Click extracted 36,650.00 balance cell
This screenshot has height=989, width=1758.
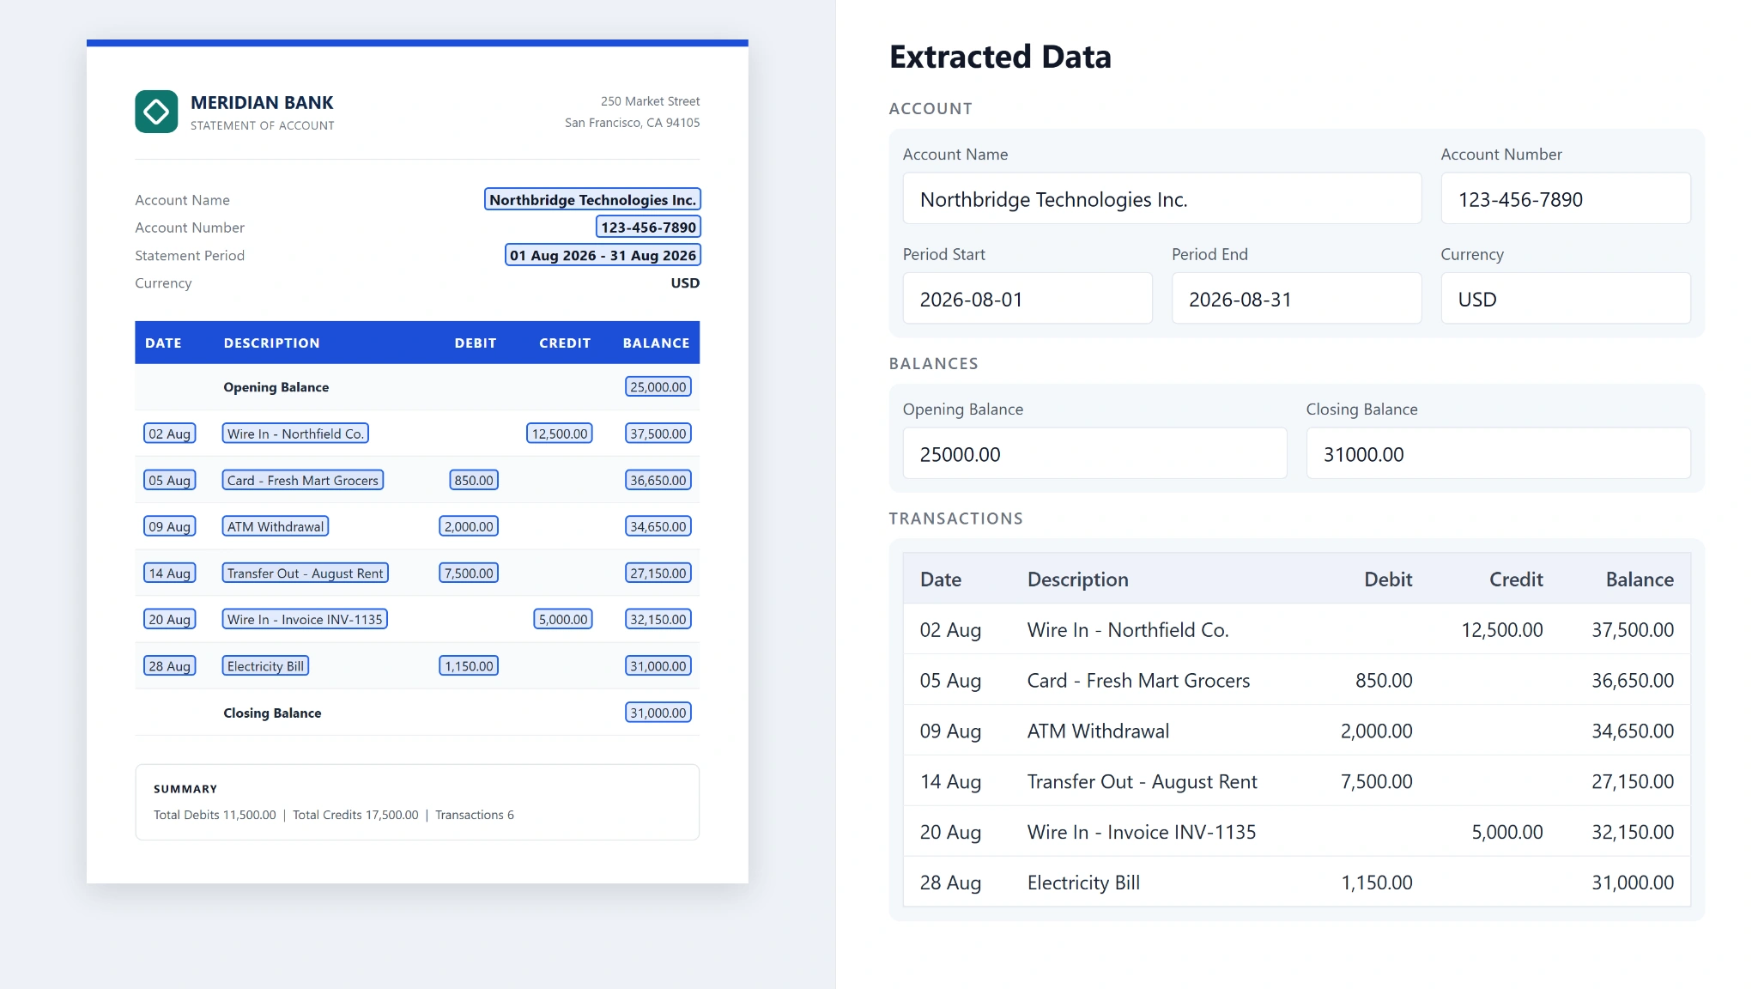coord(1633,680)
